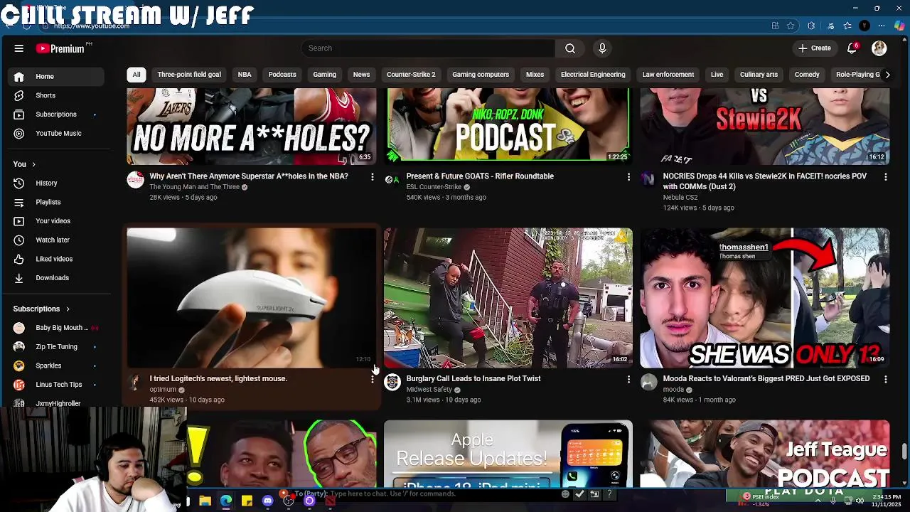Click the page vertical scrollbar thumb

[904, 452]
